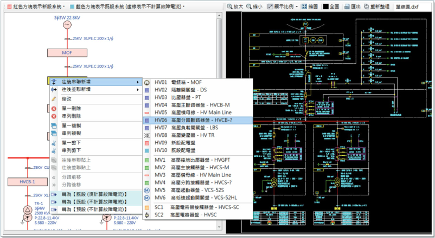The image size is (435, 238).
Task: Open submenu arrow of 往後並聯新增
Action: tap(138, 89)
